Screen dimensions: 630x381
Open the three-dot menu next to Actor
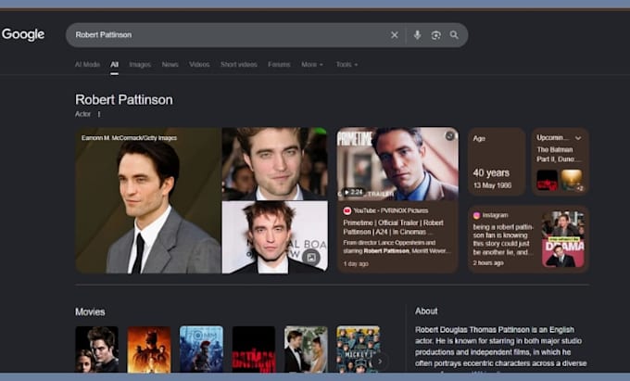pyautogui.click(x=99, y=114)
